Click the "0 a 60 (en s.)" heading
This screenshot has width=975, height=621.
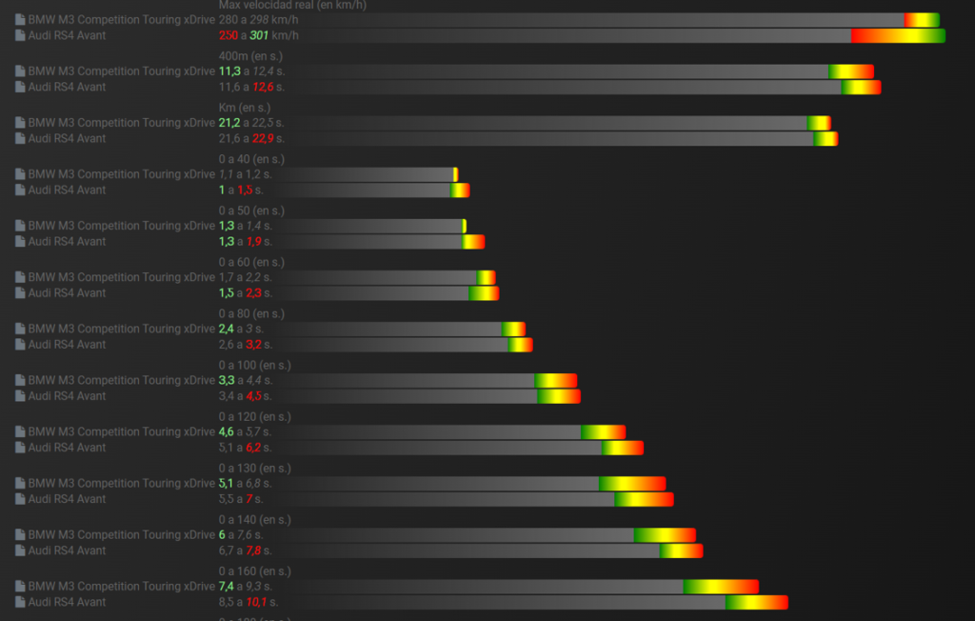pyautogui.click(x=251, y=263)
